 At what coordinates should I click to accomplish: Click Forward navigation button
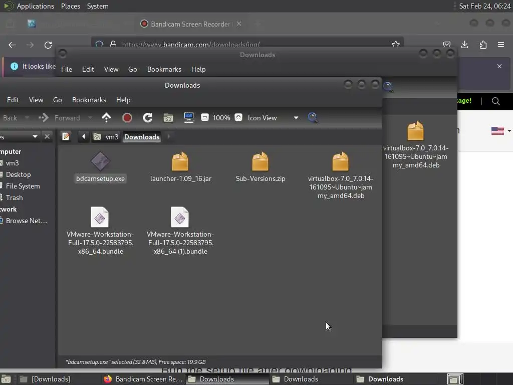tap(59, 117)
